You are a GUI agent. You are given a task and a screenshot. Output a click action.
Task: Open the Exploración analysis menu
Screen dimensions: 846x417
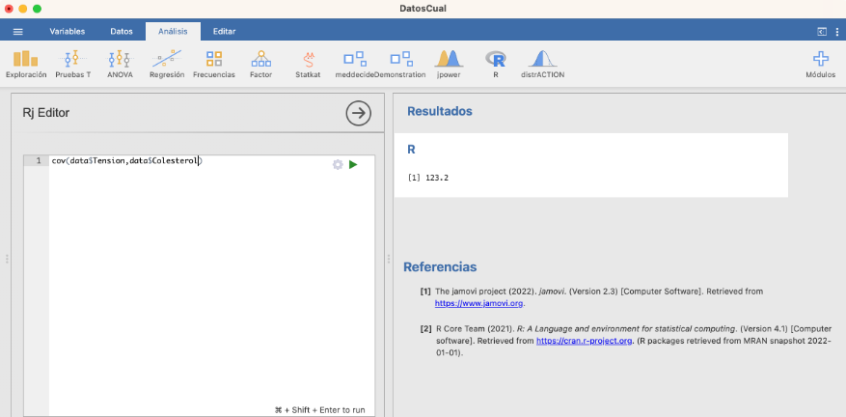[26, 64]
